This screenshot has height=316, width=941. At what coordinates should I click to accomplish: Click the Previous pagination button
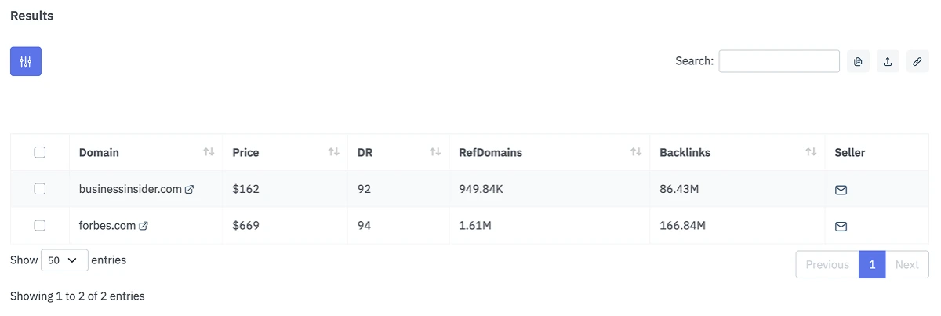coord(827,264)
